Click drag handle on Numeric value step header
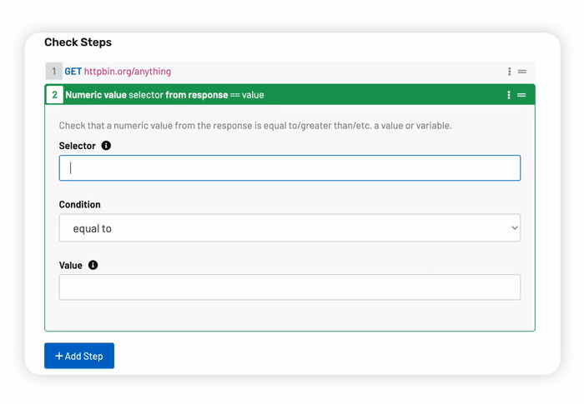Viewport: 584px width, 404px height. tap(521, 95)
